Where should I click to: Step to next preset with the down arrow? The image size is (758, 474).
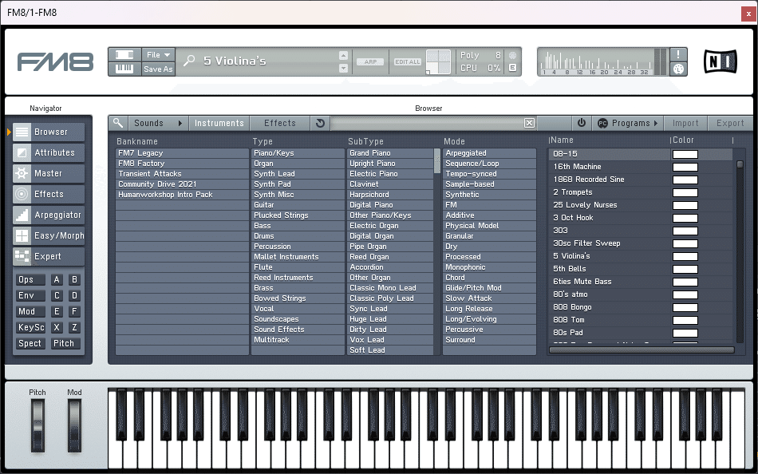(343, 68)
